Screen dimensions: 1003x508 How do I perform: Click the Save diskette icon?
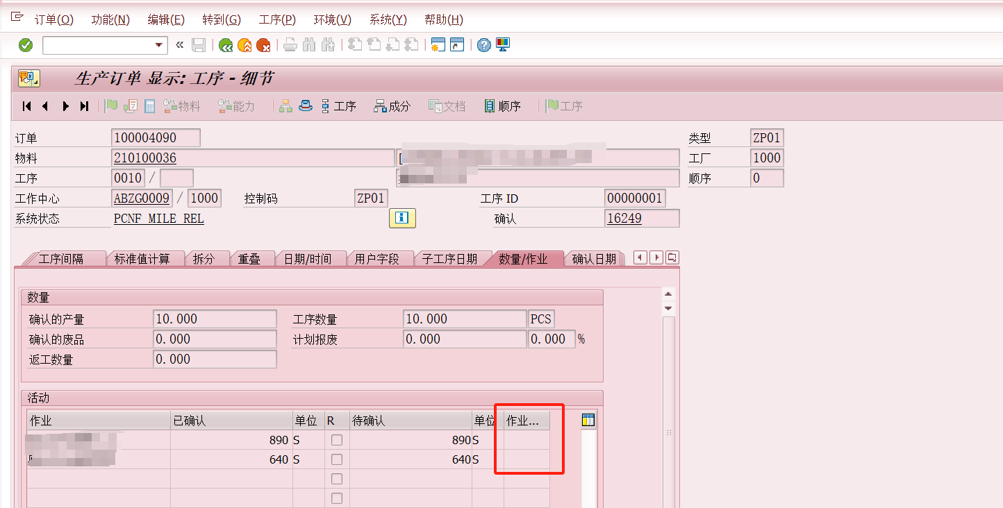pos(199,46)
